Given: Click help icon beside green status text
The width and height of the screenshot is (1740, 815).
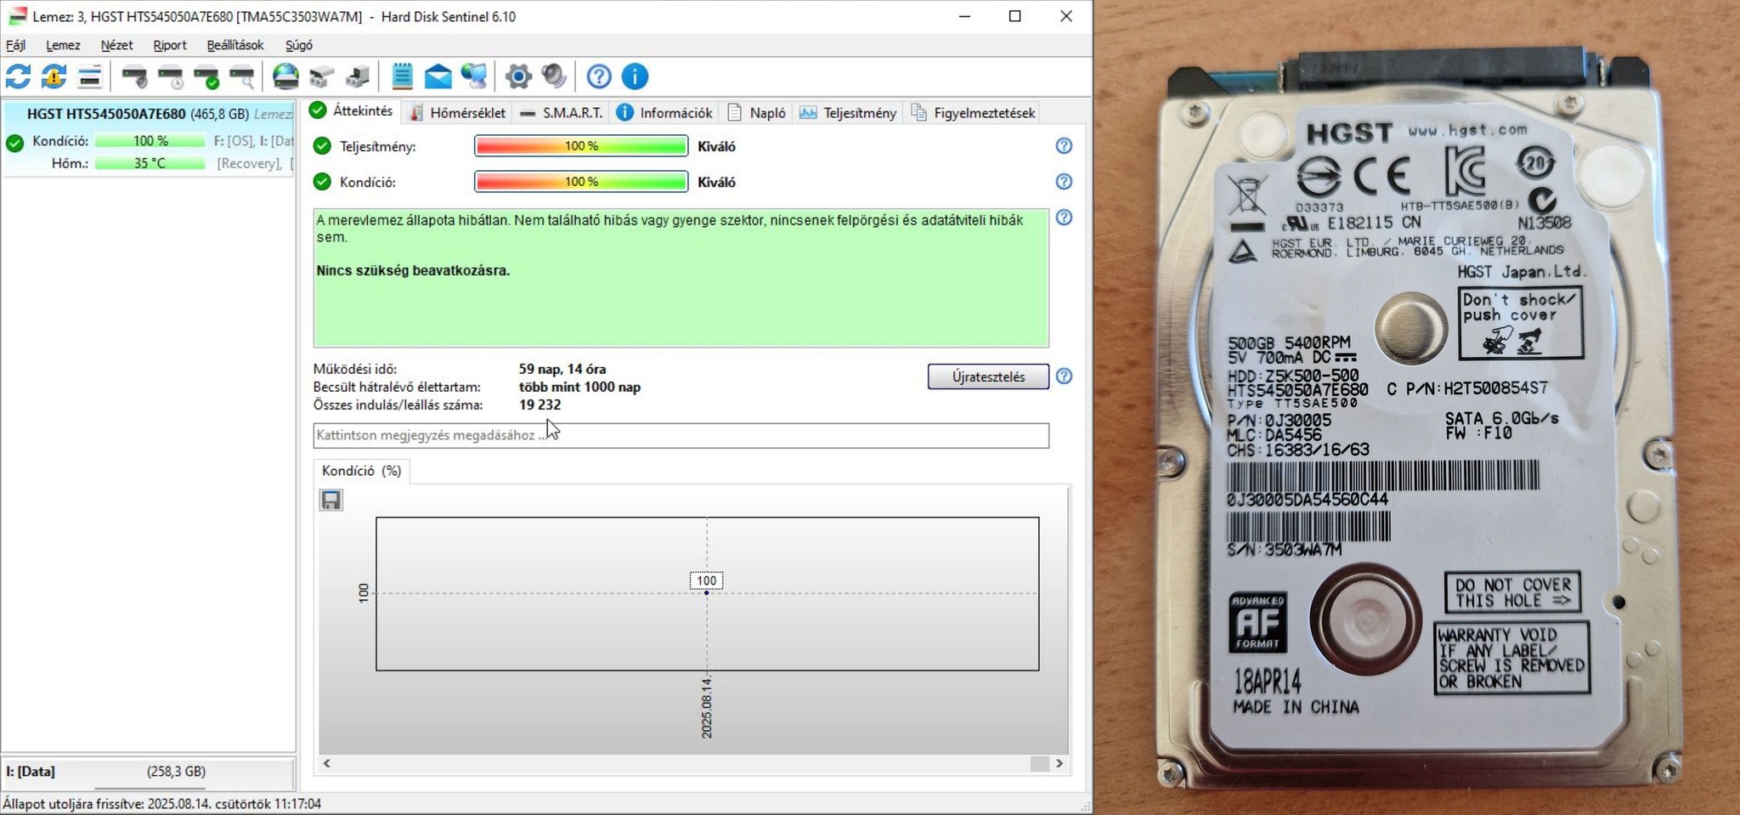Looking at the screenshot, I should tap(1064, 218).
